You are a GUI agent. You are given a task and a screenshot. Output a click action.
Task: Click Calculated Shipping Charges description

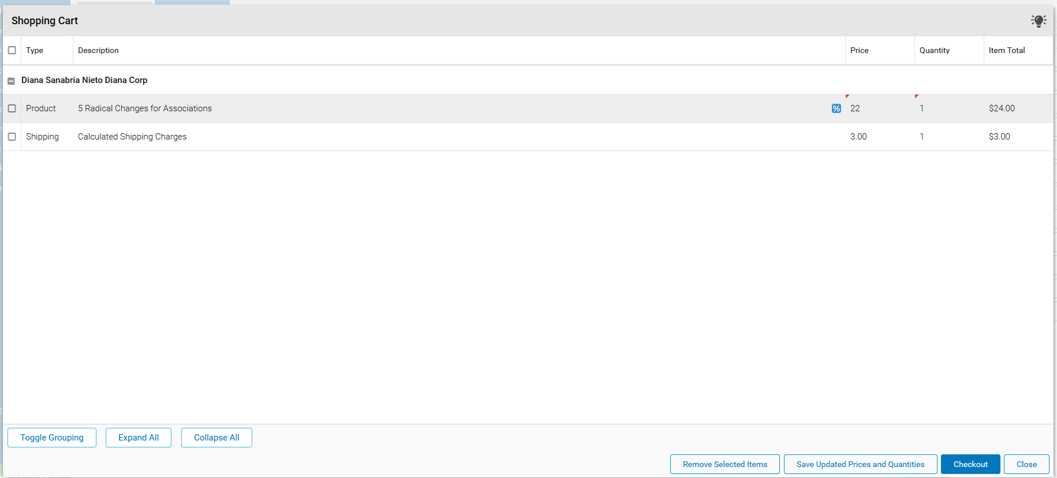point(132,137)
